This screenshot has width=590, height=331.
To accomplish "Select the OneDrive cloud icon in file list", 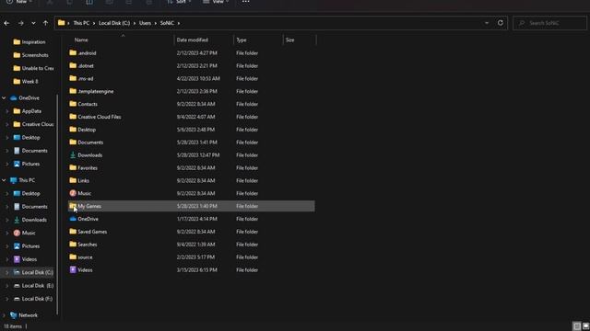I will [73, 219].
